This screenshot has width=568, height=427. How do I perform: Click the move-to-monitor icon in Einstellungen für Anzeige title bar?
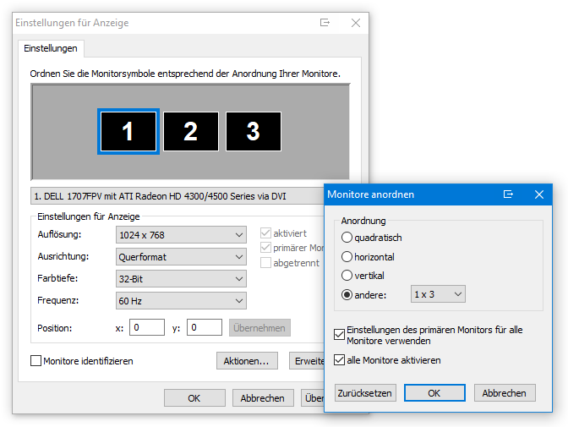tap(325, 23)
